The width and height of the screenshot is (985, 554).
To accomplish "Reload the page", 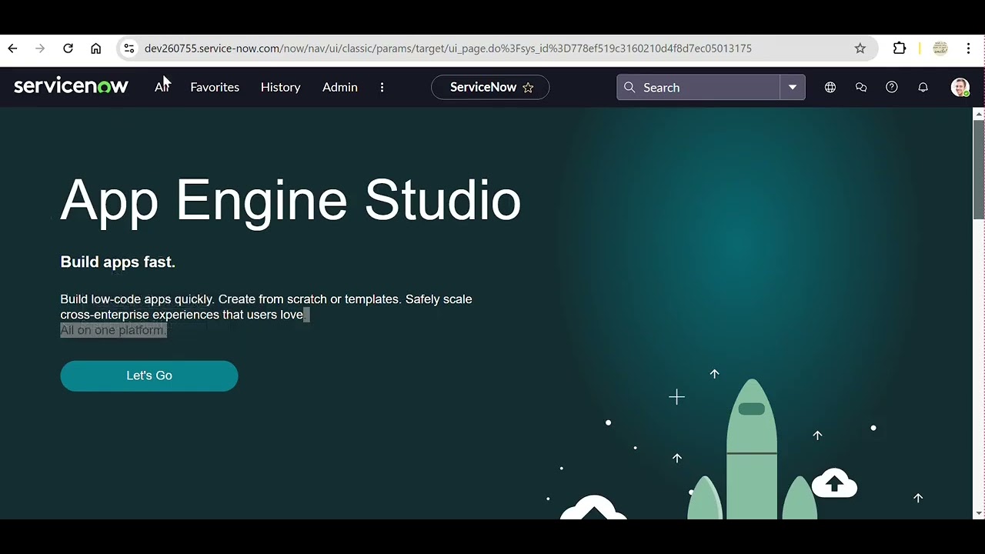I will 68,48.
